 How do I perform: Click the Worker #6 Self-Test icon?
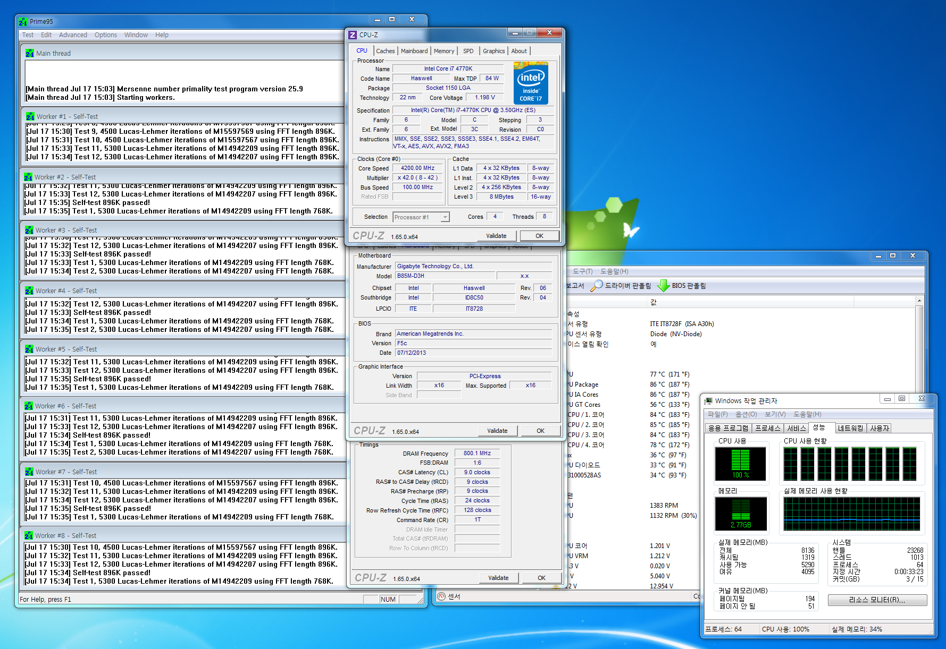[29, 406]
